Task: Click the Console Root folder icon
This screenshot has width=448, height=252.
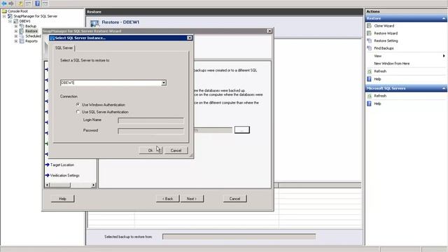Action: (4, 11)
